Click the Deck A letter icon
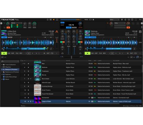143x125 pixels. [x=57, y=32]
